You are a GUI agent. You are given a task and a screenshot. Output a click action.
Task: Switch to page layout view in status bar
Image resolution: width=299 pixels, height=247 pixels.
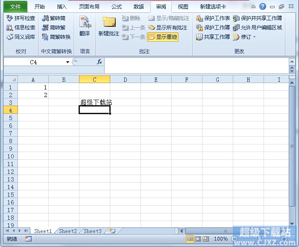(x=198, y=239)
